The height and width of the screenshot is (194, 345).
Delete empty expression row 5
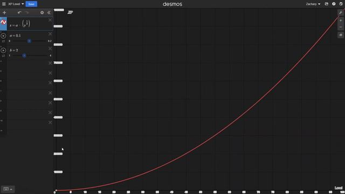pos(50,73)
